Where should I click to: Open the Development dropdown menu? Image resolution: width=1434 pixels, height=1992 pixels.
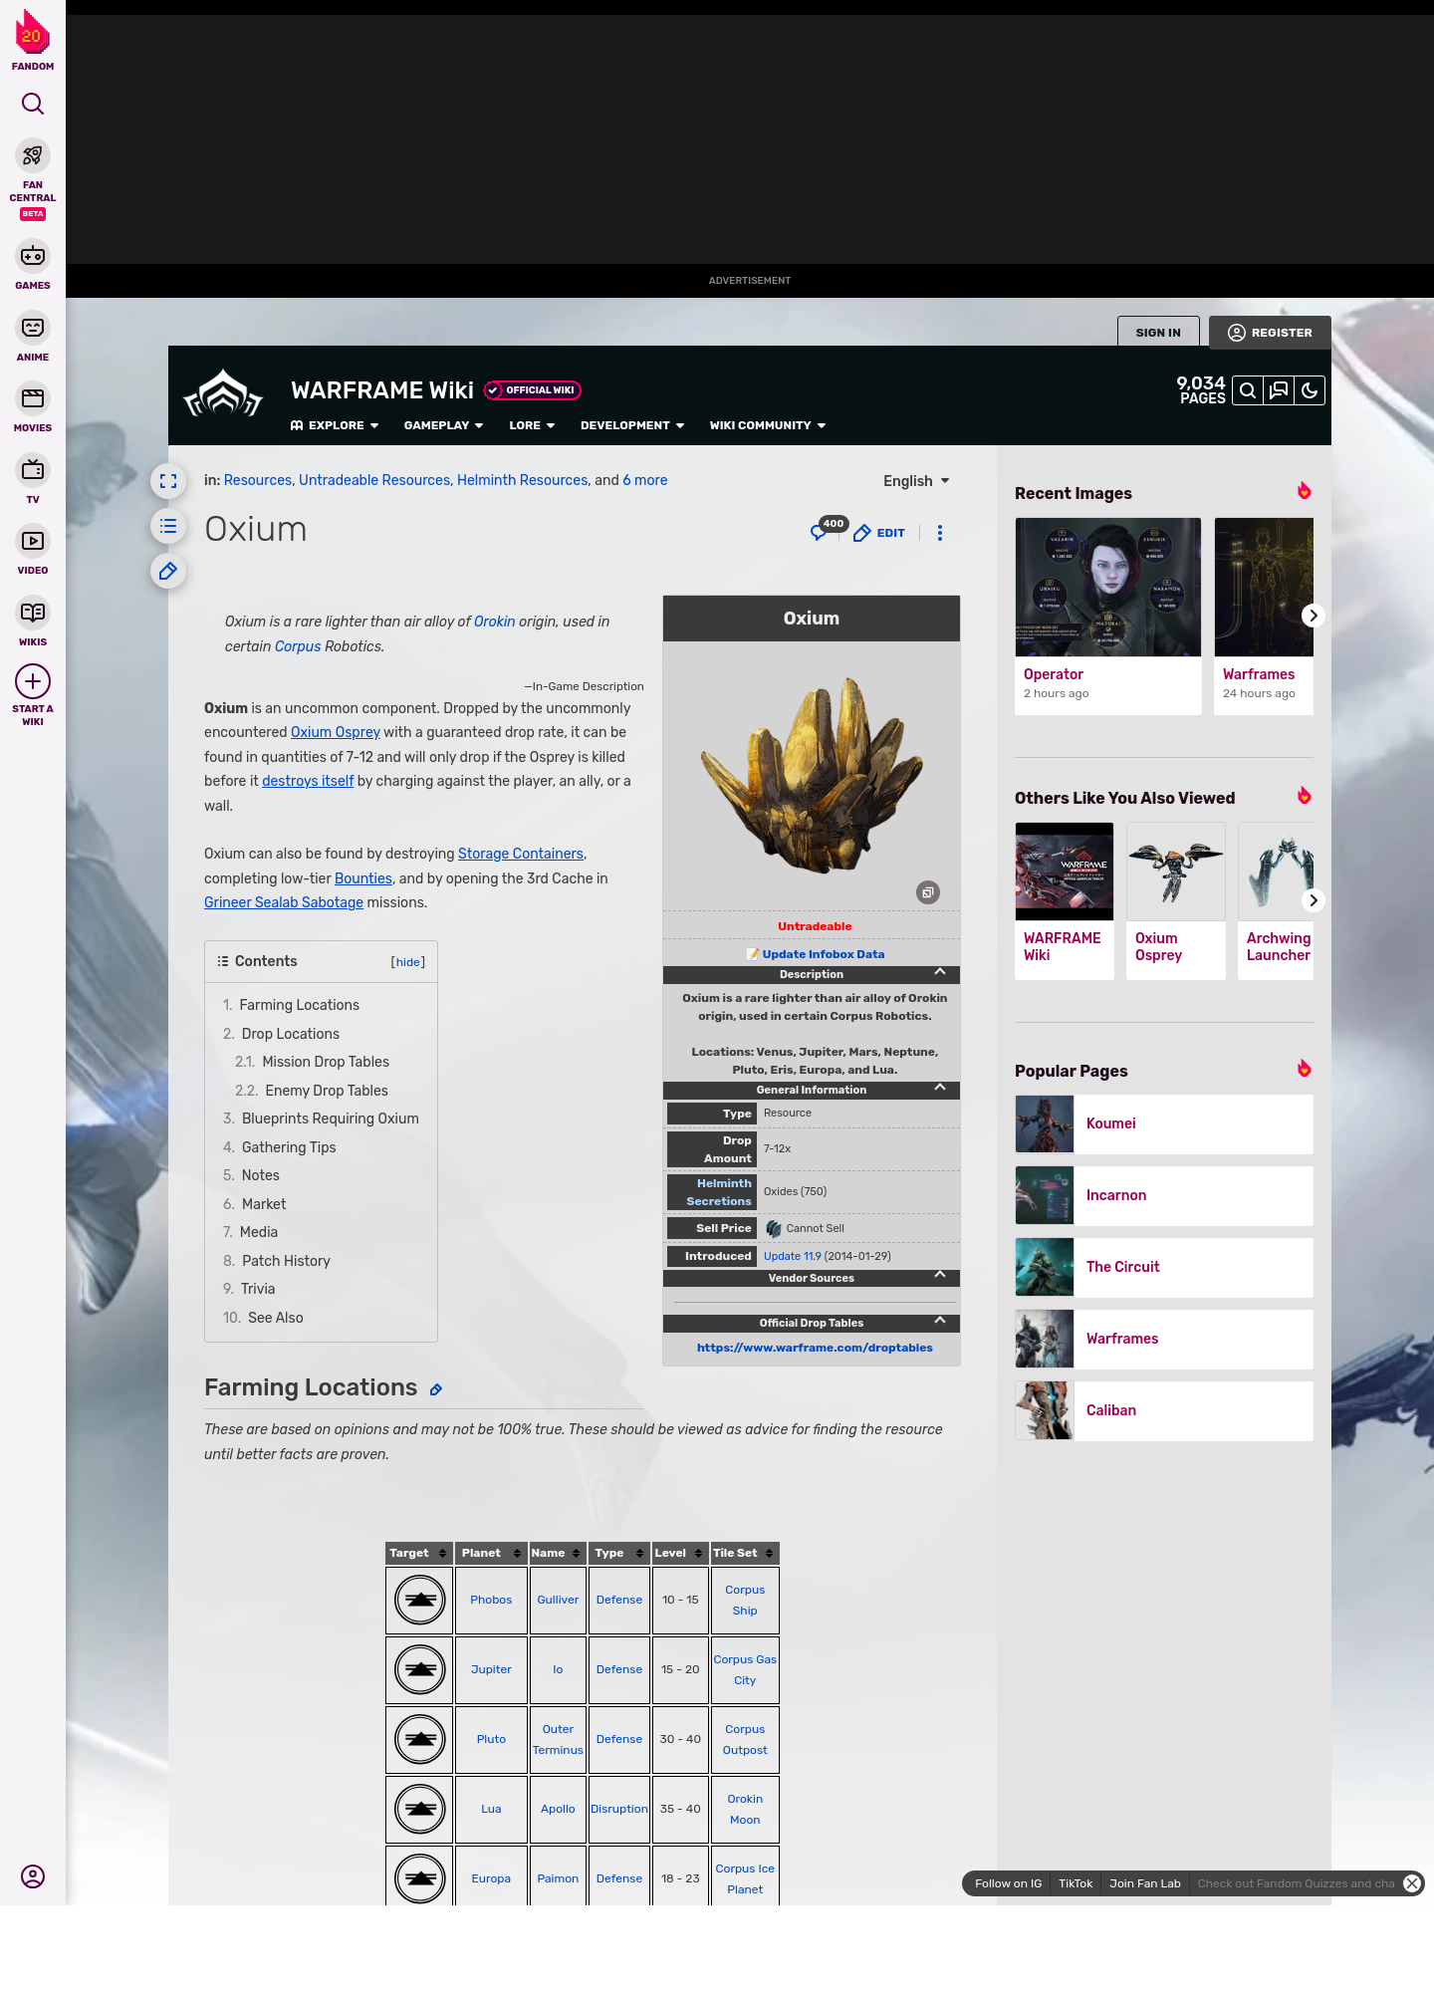632,425
